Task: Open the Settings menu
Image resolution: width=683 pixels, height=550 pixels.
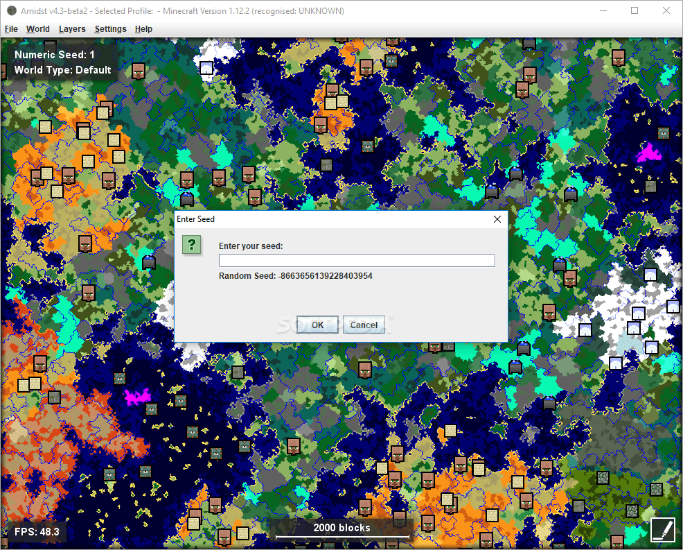Action: click(110, 29)
